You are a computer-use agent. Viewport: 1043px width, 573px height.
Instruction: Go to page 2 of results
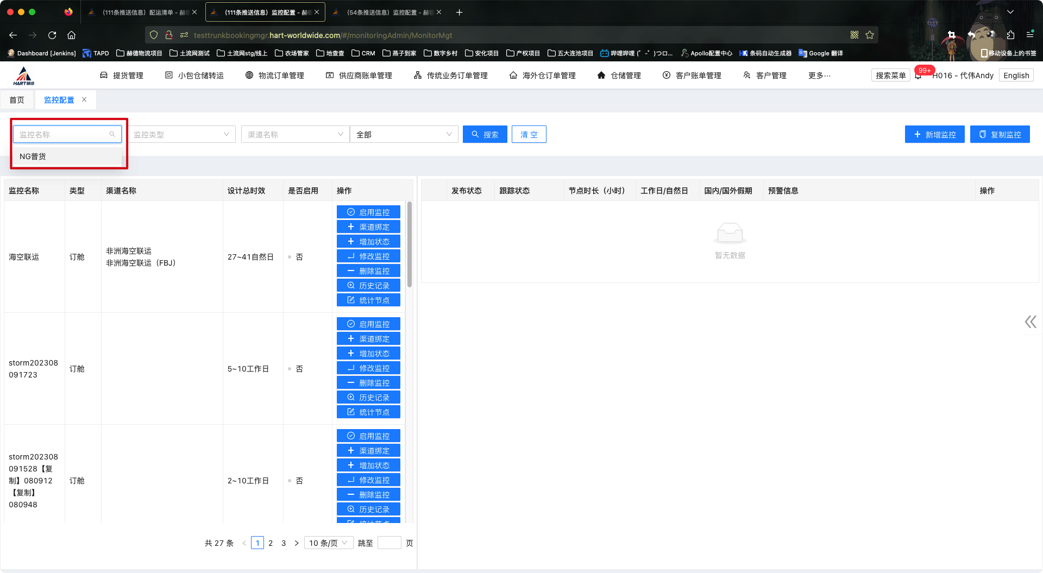(271, 543)
